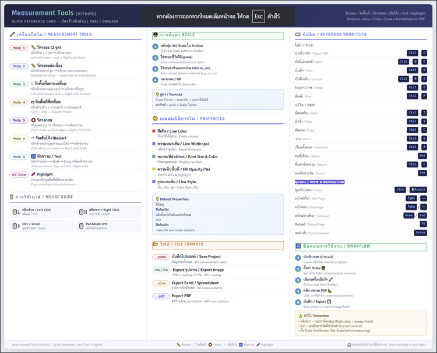Click the highlighted View & Navigation heading
Viewport: 437px width, 353px height.
coord(320,182)
